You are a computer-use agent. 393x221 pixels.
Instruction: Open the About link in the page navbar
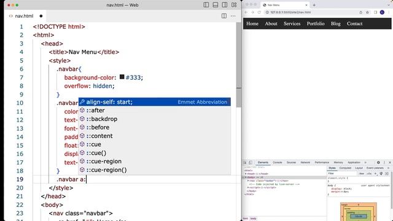[271, 23]
